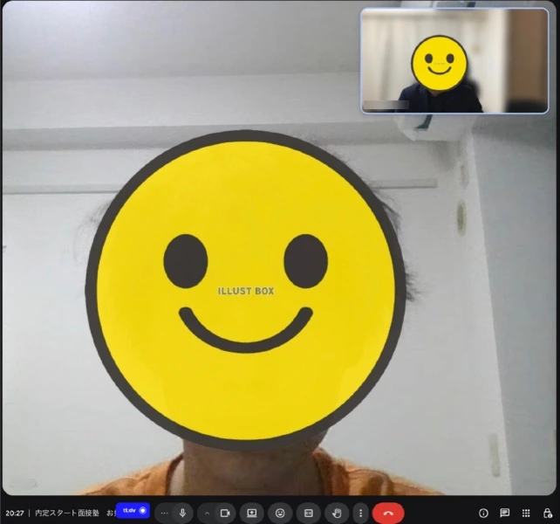Leave the call with red hang-up button
Screen dimensions: 560x524
[388, 513]
